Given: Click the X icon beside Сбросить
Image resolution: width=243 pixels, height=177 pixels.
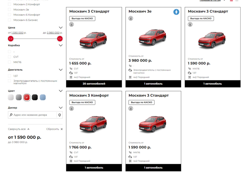Looking at the screenshot, I should 62,129.
